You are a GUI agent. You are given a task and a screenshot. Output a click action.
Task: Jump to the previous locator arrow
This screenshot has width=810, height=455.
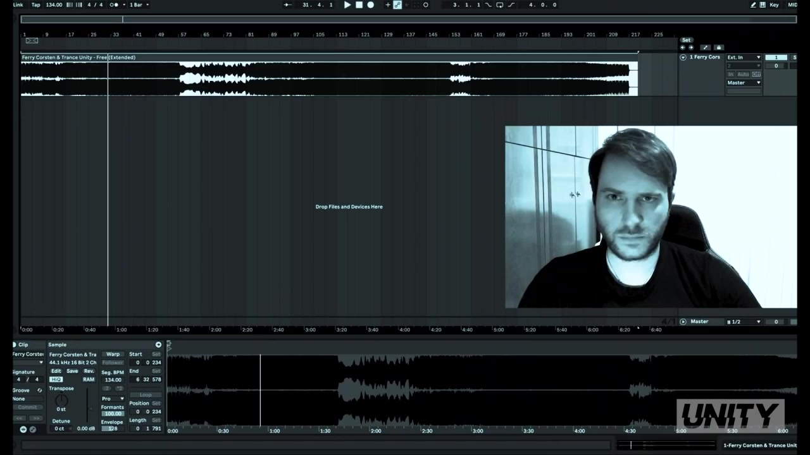[x=683, y=48]
